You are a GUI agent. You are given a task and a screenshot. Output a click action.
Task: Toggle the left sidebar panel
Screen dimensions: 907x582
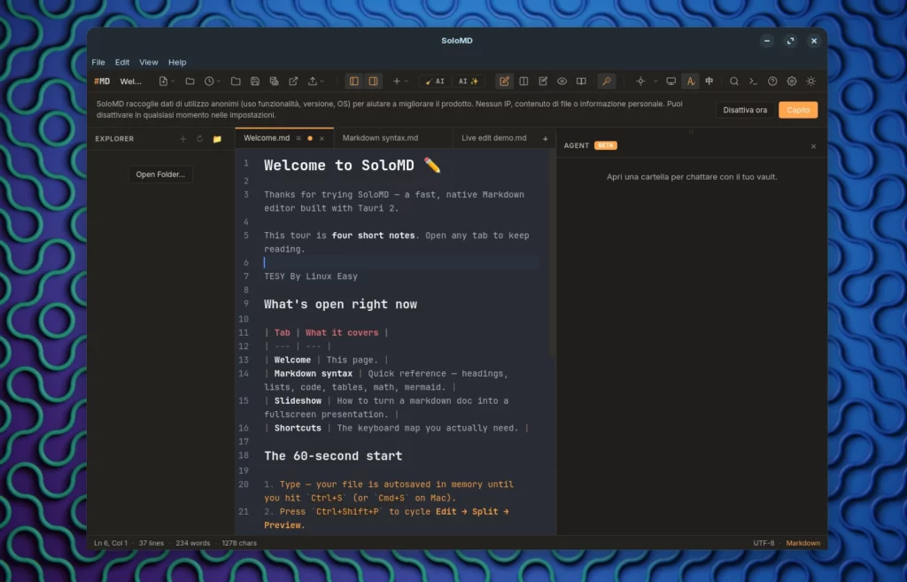(354, 81)
